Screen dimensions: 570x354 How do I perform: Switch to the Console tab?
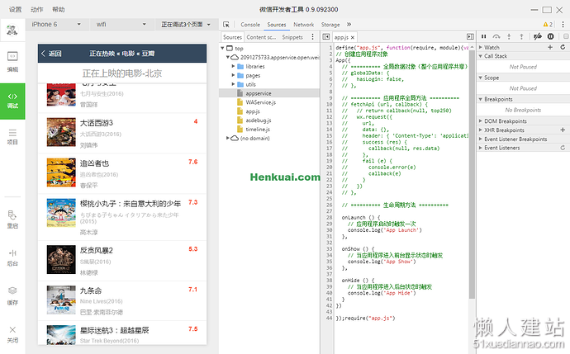click(250, 24)
